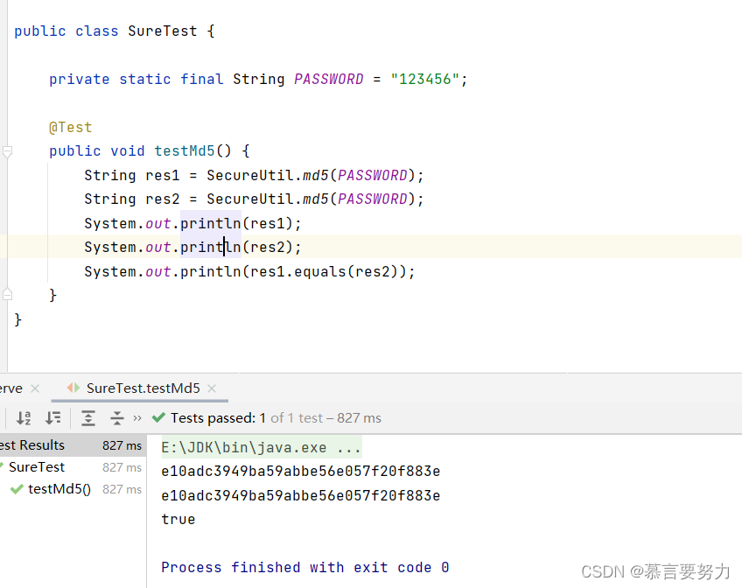Click the E:\JDK\bin\java.exe command line
The width and height of the screenshot is (742, 588).
(x=262, y=447)
